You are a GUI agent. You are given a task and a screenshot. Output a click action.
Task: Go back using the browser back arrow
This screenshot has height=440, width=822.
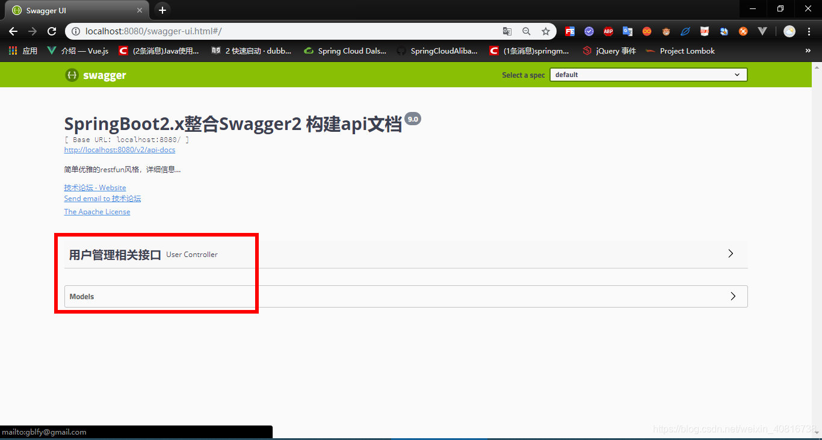[x=13, y=31]
